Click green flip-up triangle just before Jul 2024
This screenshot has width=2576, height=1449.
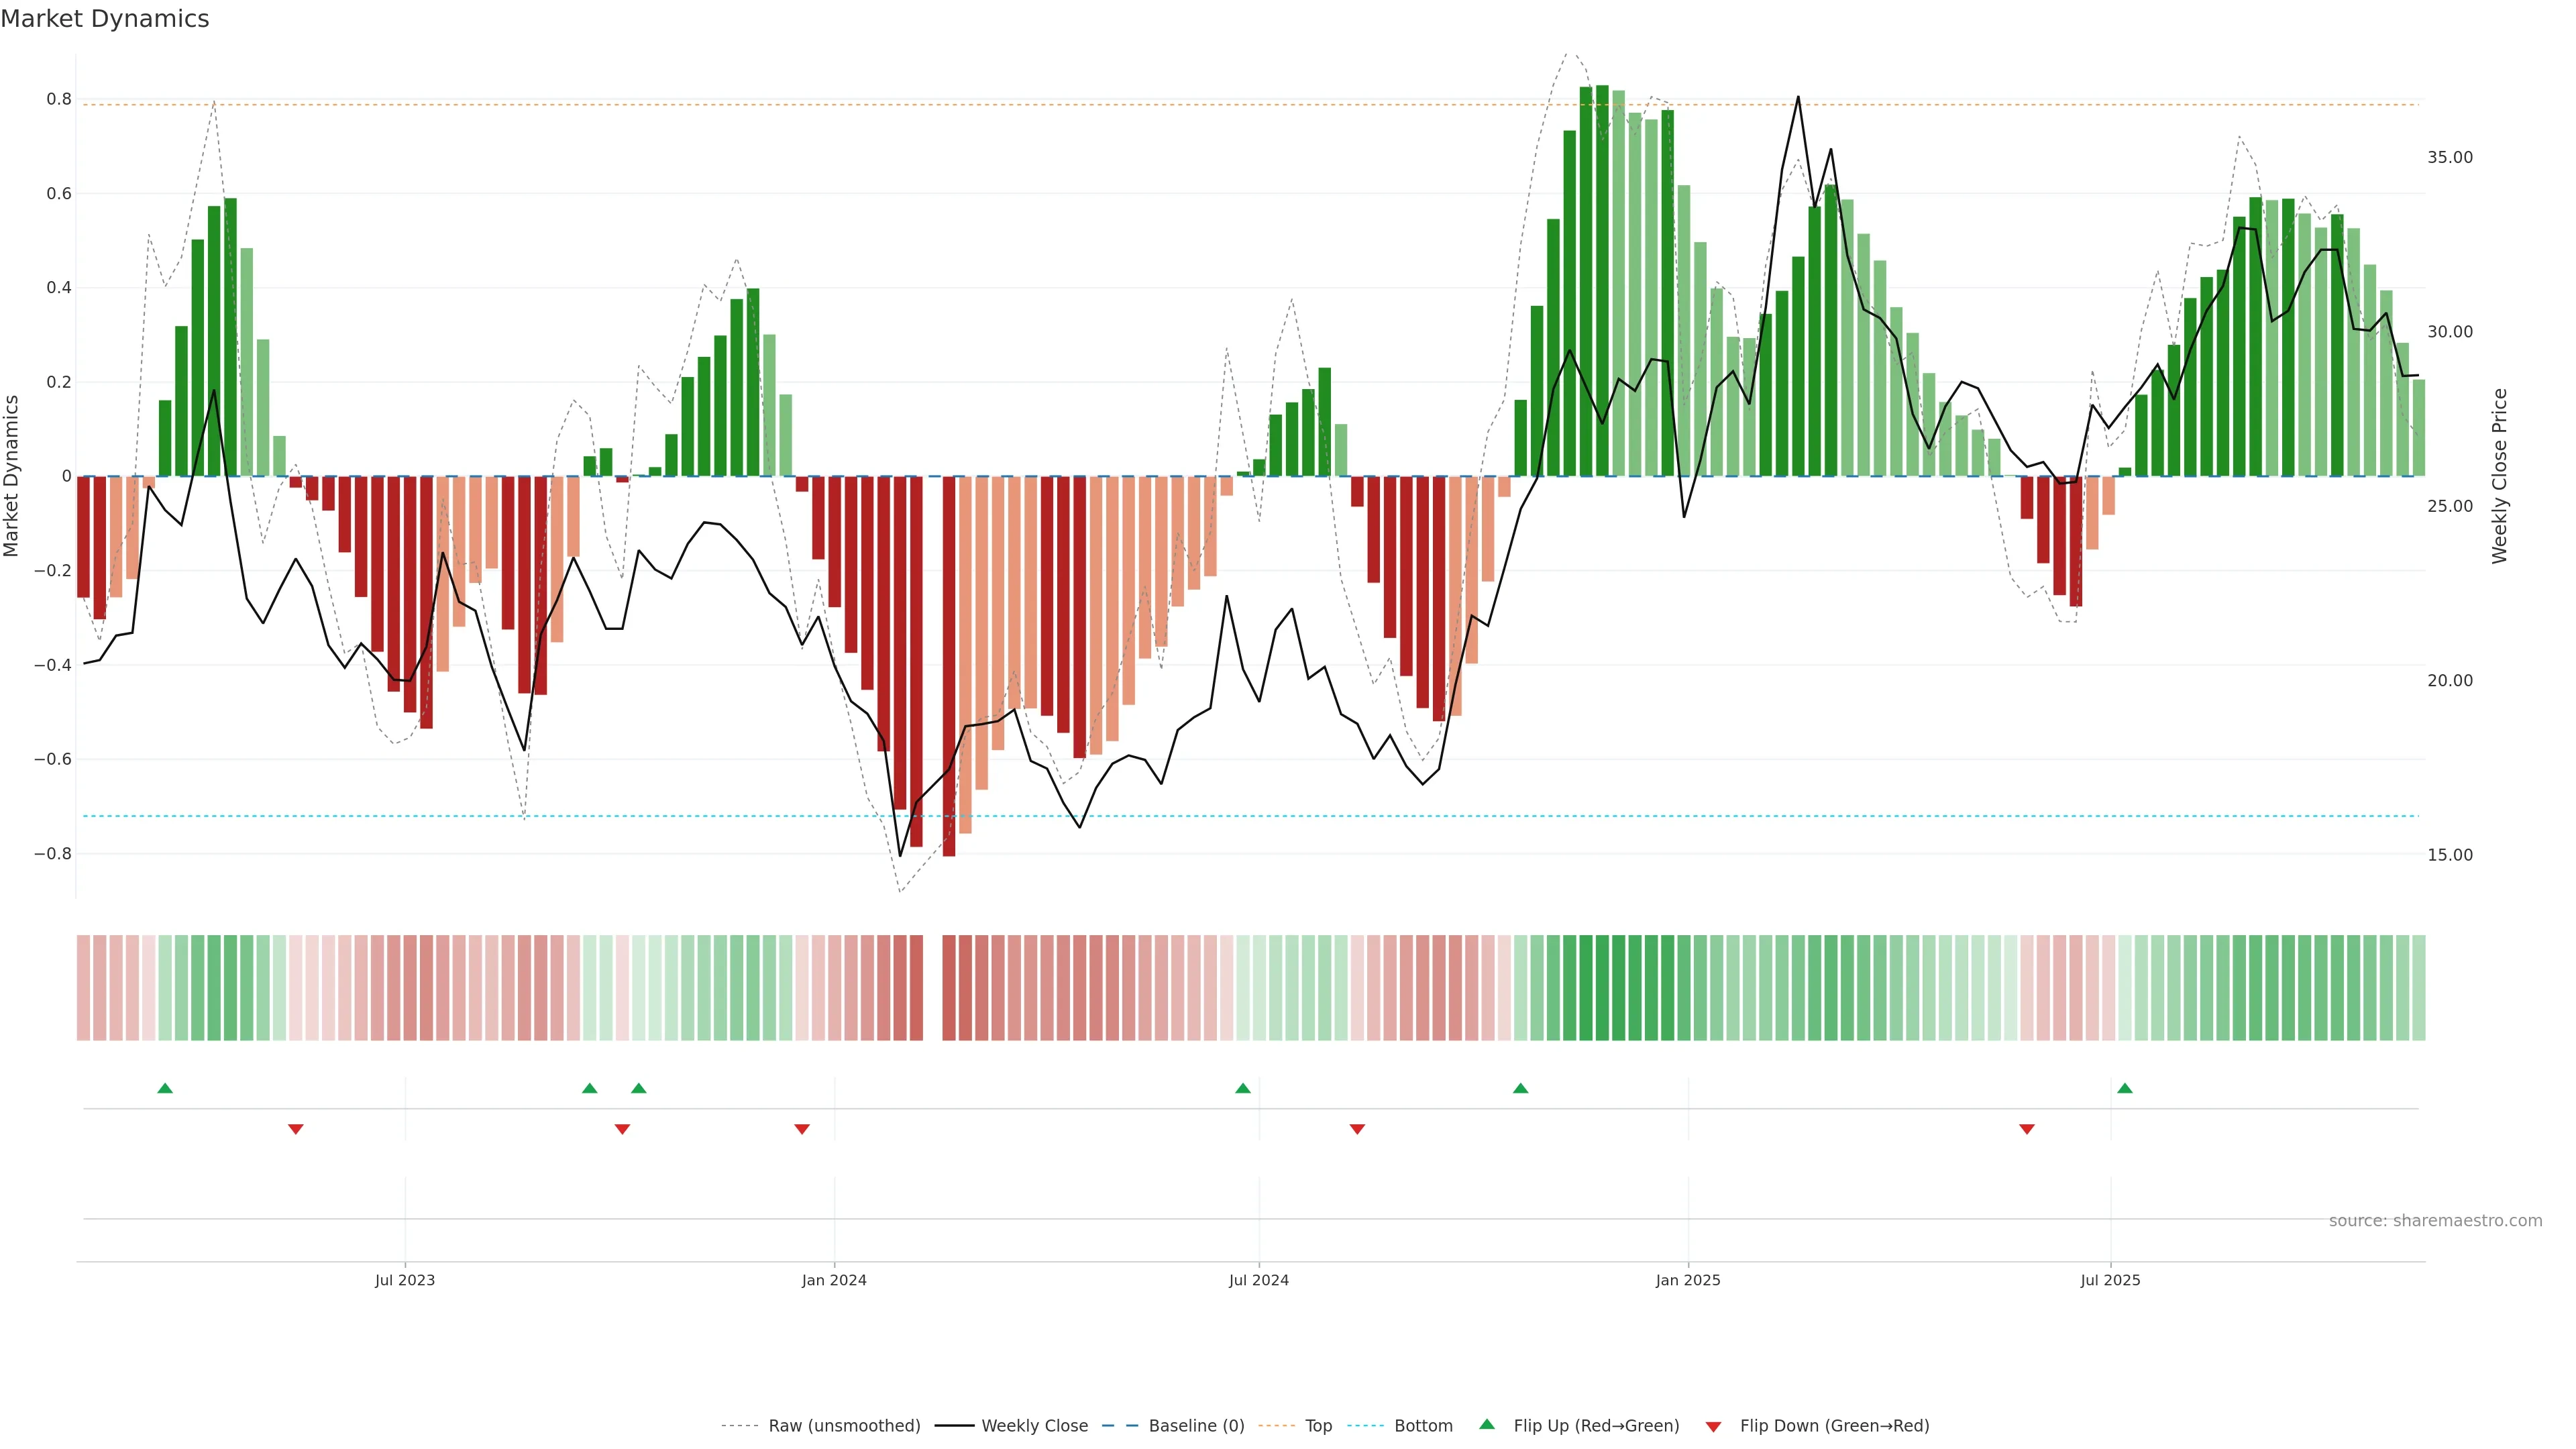[1243, 1088]
